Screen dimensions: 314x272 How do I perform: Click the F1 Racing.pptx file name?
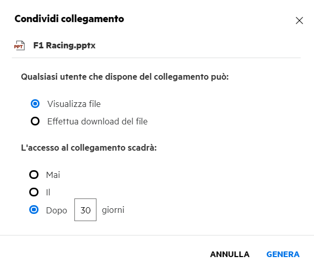click(64, 45)
